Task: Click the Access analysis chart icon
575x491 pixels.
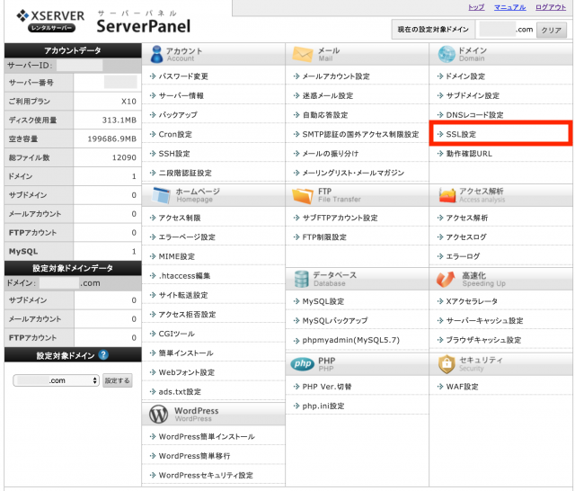Action: point(447,195)
